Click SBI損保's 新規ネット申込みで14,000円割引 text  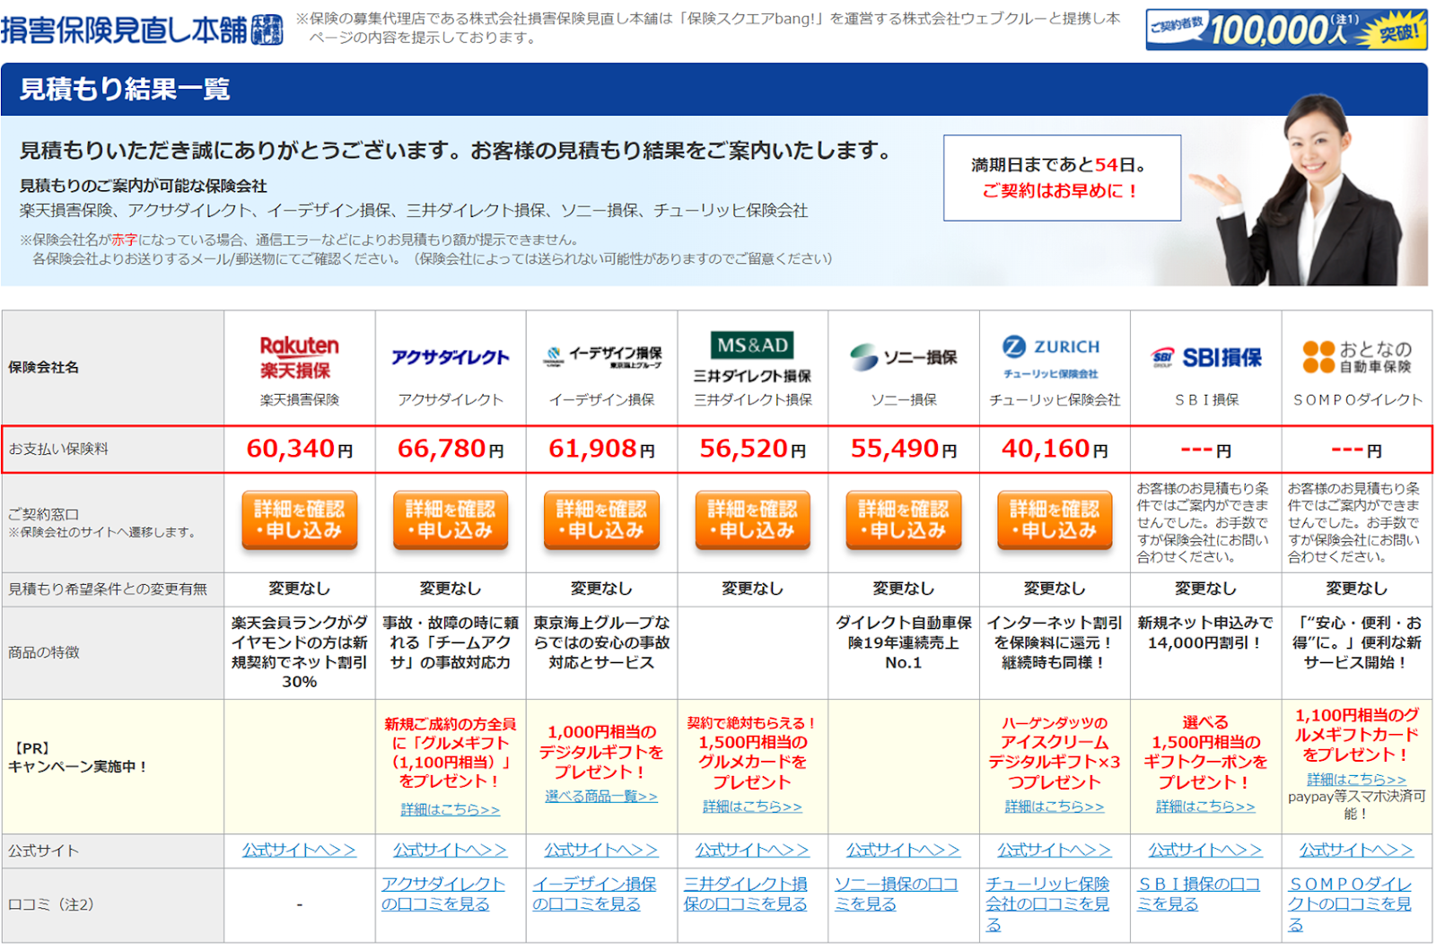pyautogui.click(x=1205, y=633)
